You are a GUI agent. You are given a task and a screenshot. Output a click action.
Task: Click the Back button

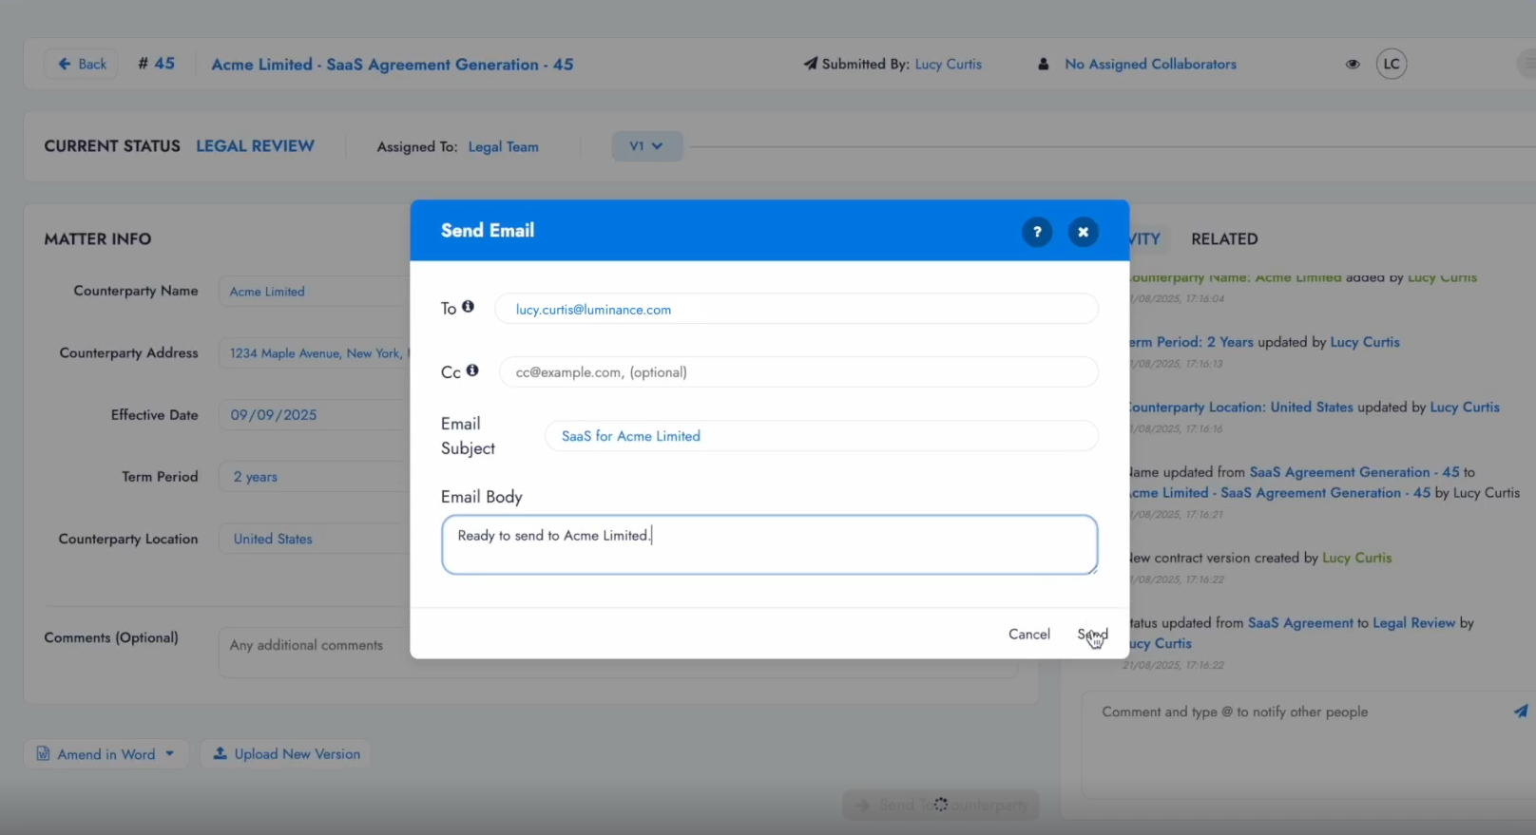click(x=82, y=64)
